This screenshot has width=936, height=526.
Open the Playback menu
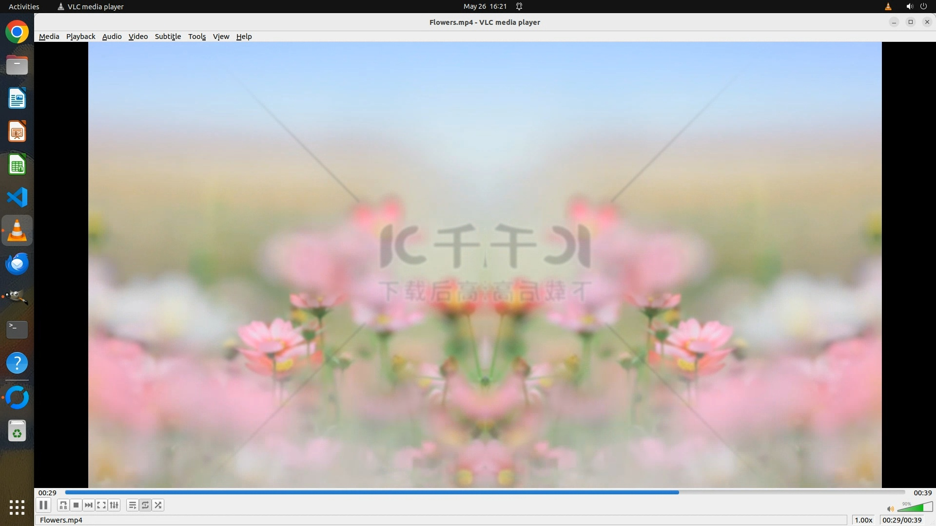(x=80, y=37)
